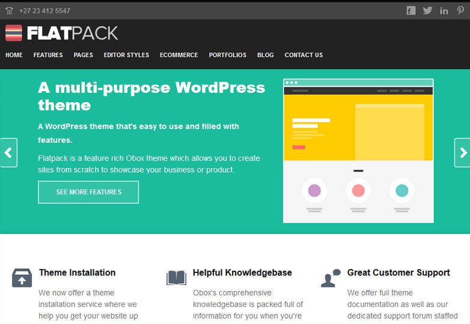Click the open book Knowledgebase icon
Screen dimensions: 470x324
(176, 278)
